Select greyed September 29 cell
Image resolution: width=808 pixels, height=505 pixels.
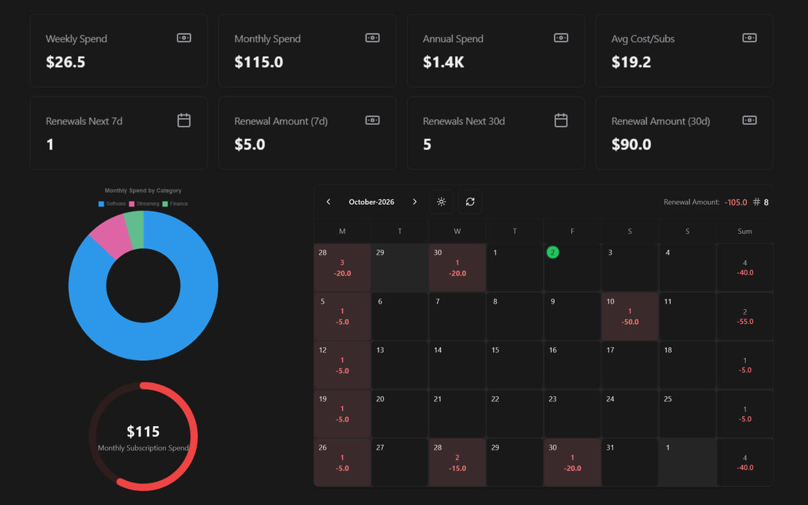tap(399, 267)
